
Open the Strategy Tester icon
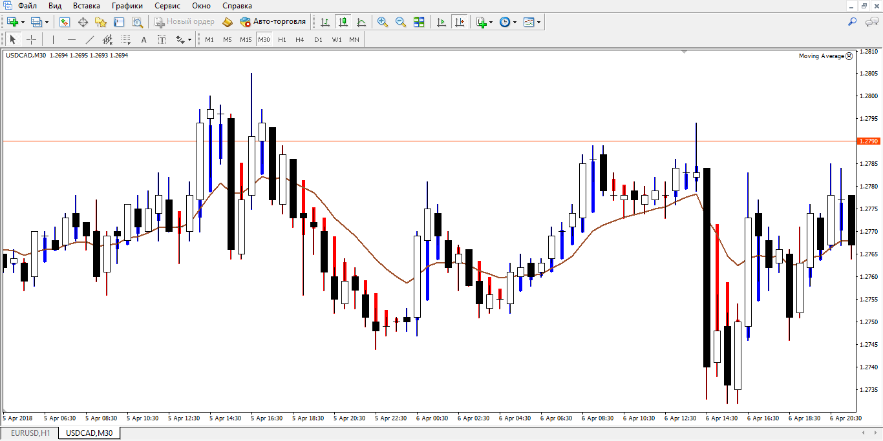click(137, 22)
